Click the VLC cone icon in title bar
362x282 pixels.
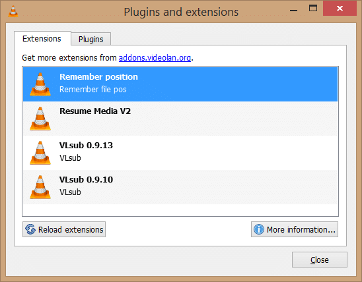click(13, 11)
